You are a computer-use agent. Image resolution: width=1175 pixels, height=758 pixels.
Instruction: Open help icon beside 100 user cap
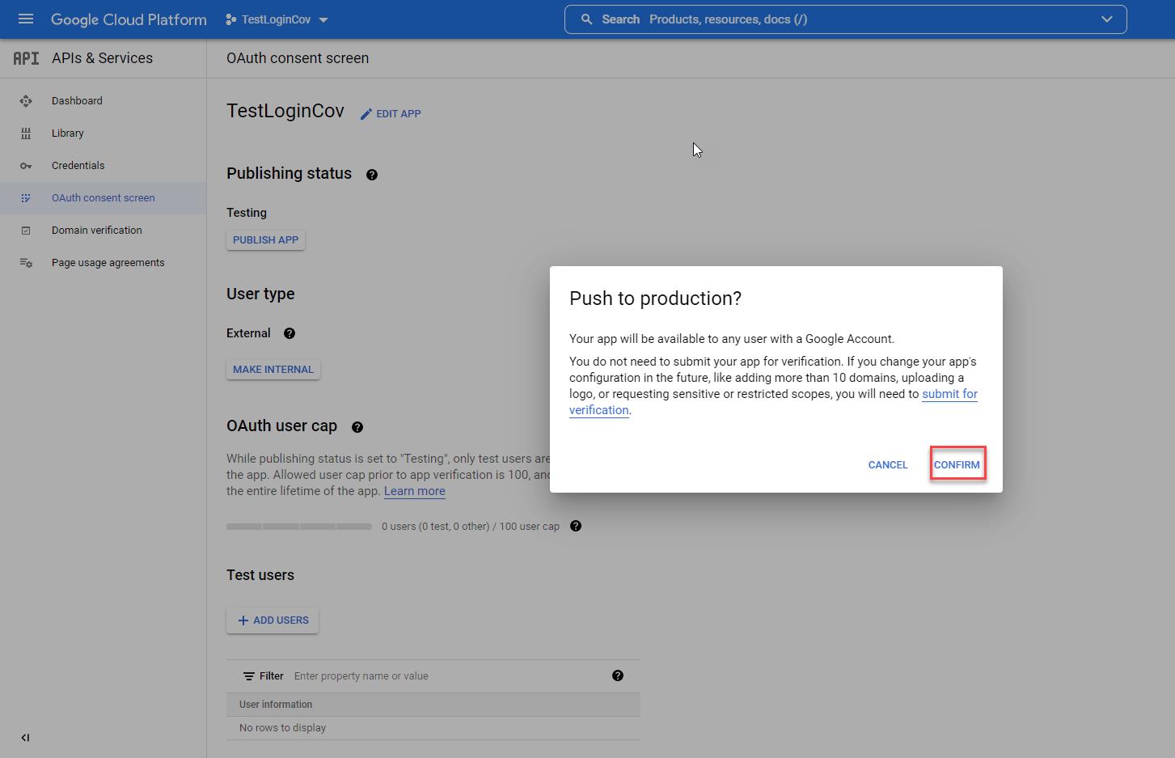tap(576, 526)
